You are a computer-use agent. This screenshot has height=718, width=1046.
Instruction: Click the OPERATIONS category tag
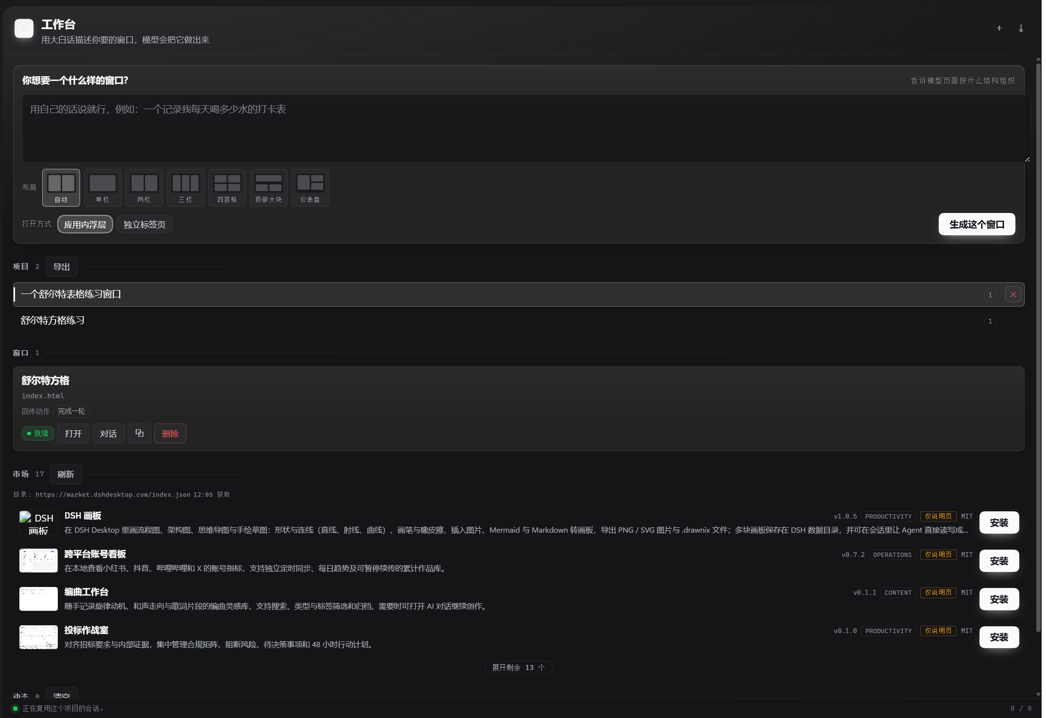tap(892, 555)
